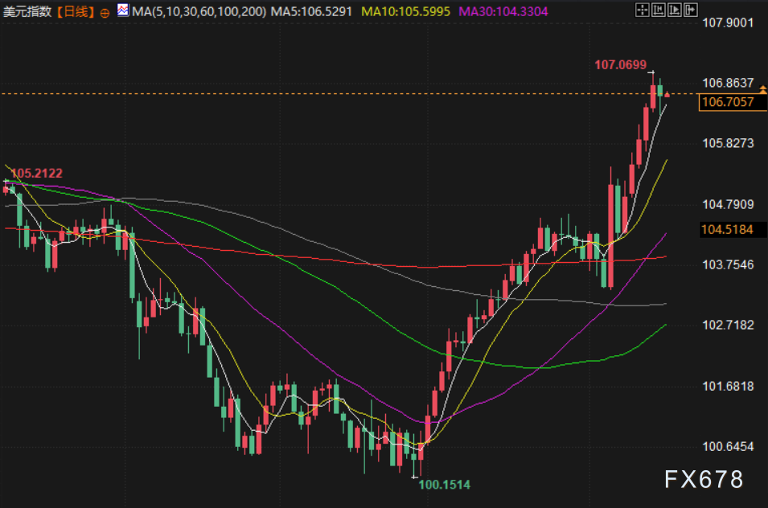Click the FX678 watermark logo
This screenshot has height=508, width=768.
[x=704, y=480]
